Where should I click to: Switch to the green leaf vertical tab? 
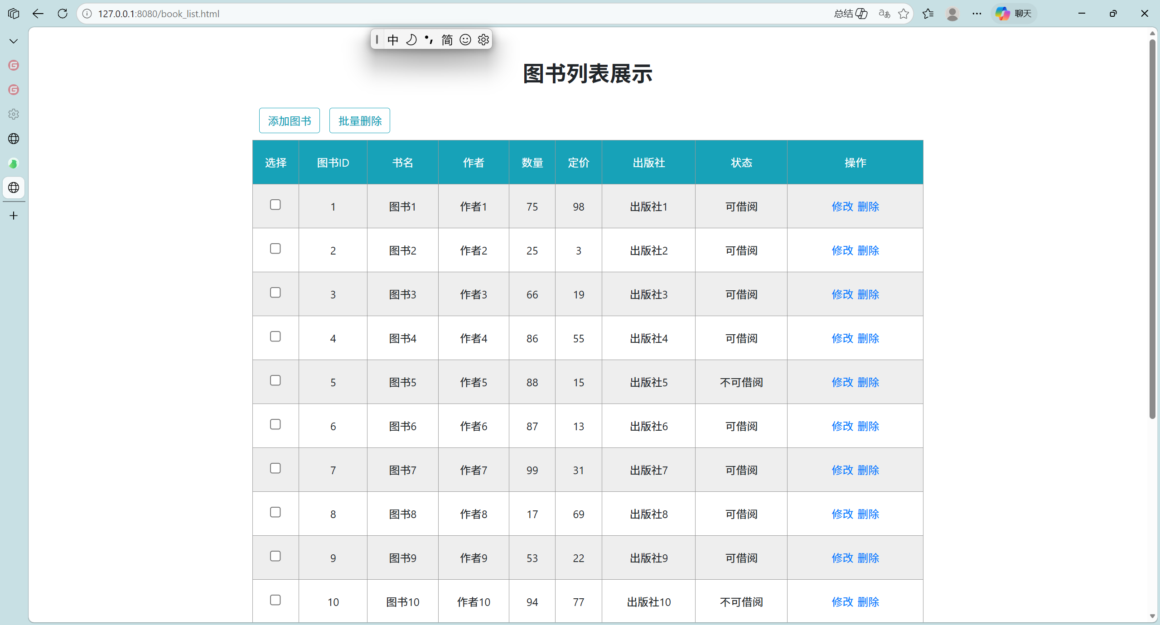pyautogui.click(x=14, y=163)
